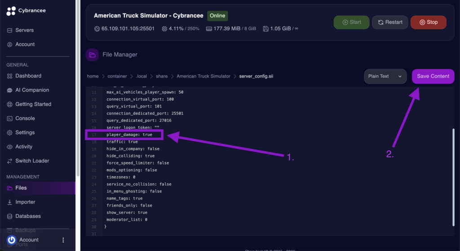
Task: Click the in_menu_ghosting: false line
Action: pyautogui.click(x=134, y=191)
